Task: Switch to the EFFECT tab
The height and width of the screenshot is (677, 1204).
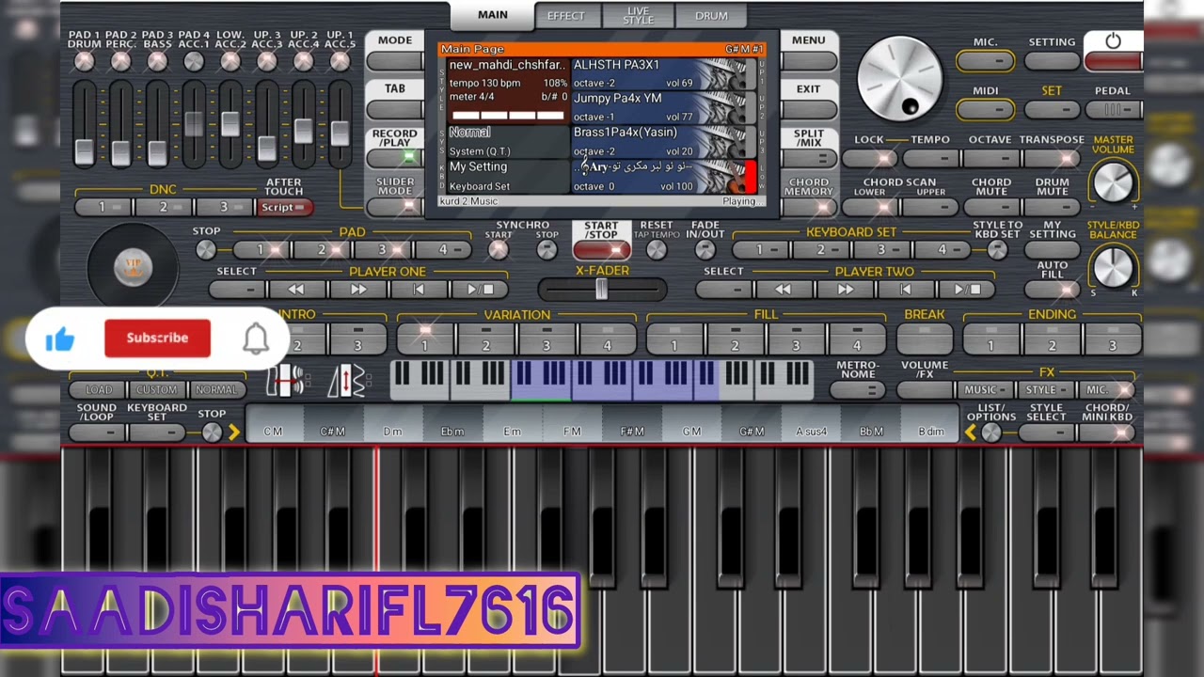Action: click(565, 16)
